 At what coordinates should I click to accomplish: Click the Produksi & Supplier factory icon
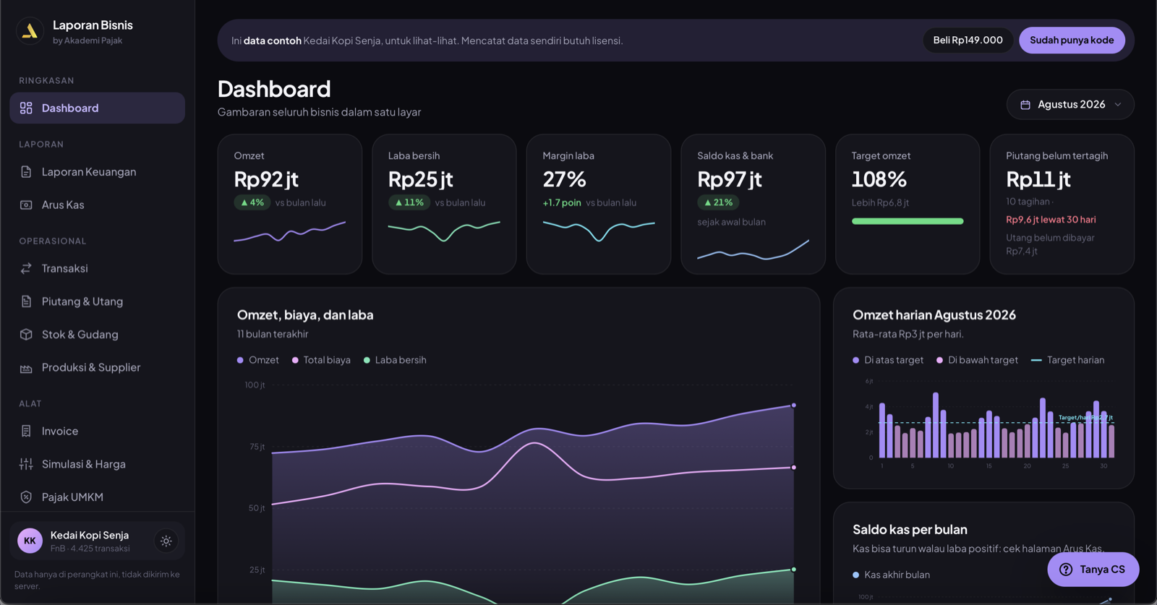pyautogui.click(x=26, y=368)
